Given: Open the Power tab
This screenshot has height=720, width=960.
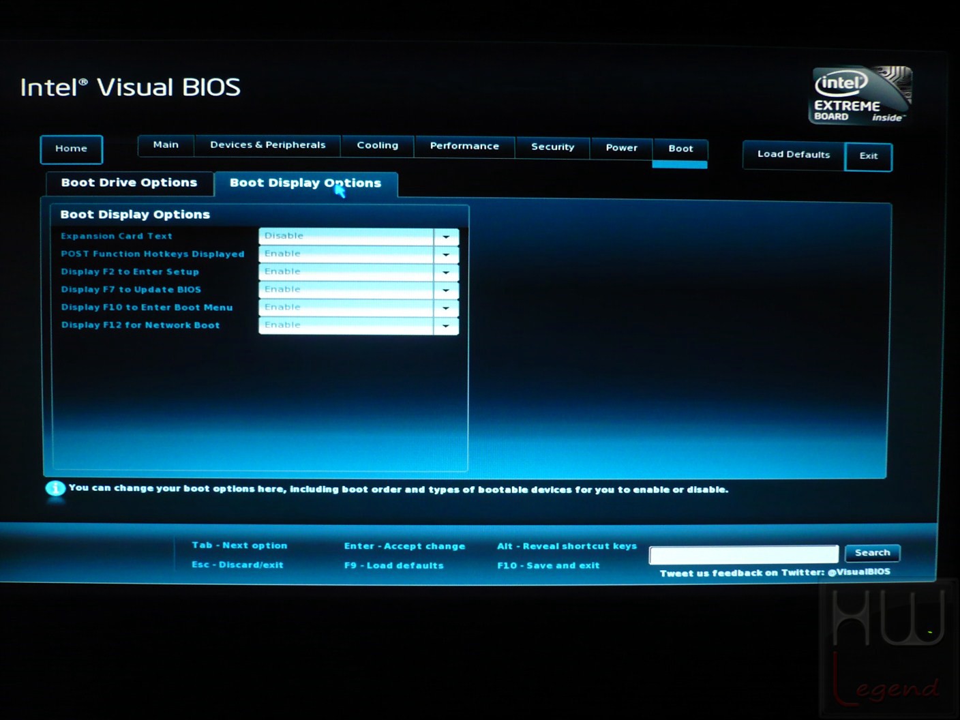Looking at the screenshot, I should (622, 148).
